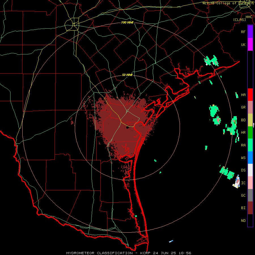This screenshot has width=255, height=255.
Task: Click the GC legend label
Action: (243, 195)
